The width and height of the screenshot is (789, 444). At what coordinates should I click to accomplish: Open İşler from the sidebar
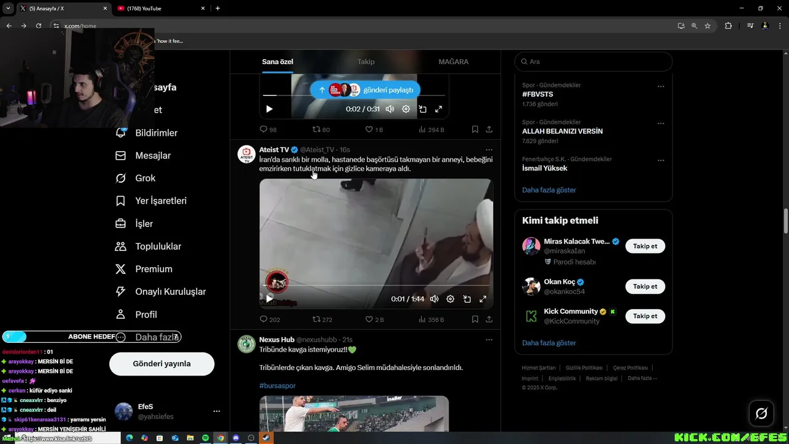[134, 223]
